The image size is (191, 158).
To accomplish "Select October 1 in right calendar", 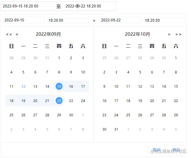I will 176,58.
